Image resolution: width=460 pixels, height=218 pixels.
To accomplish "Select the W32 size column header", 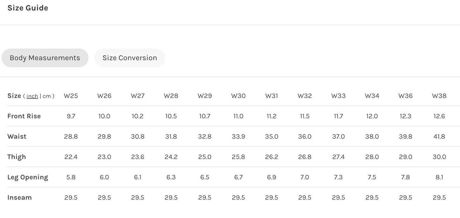I will coord(305,96).
